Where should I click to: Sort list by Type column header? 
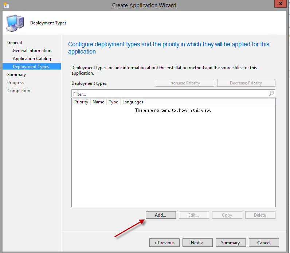pyautogui.click(x=113, y=102)
